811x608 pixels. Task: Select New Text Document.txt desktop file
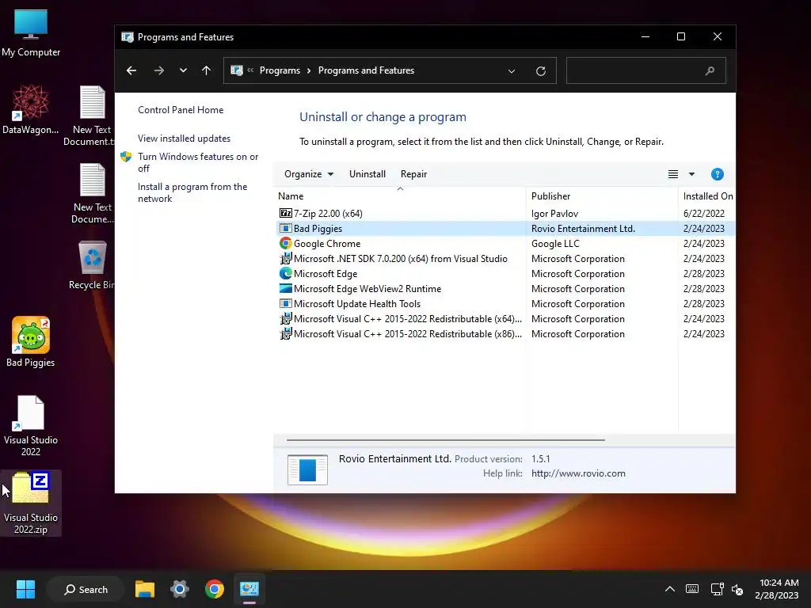click(x=90, y=116)
